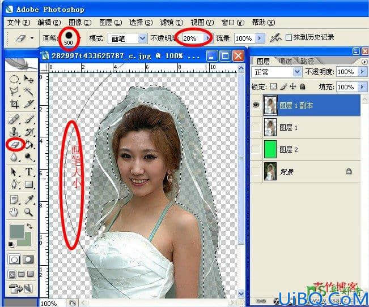Toggle lock position
This screenshot has height=307, width=369.
[292, 87]
